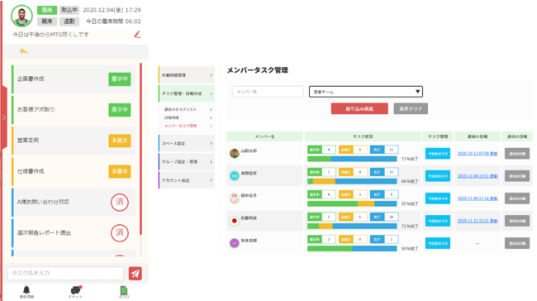Open the 2020-11-04 19:51 daily report link
This screenshot has height=301, width=537.
(x=478, y=176)
